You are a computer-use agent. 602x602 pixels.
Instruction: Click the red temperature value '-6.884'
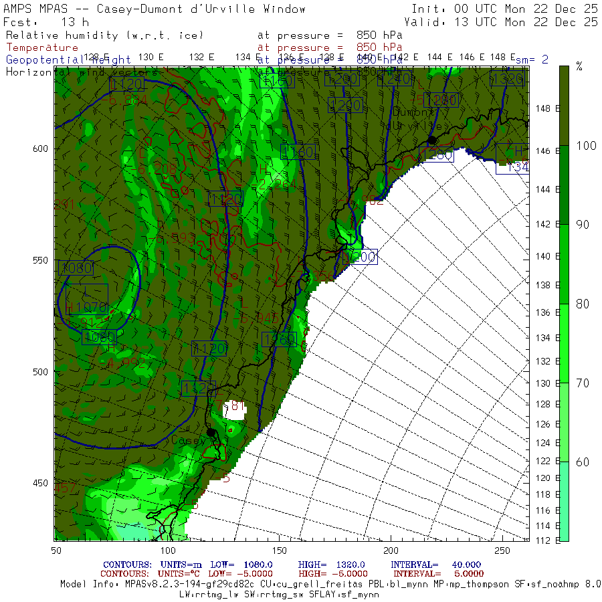124,100
